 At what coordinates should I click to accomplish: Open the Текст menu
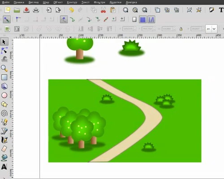point(85,2)
